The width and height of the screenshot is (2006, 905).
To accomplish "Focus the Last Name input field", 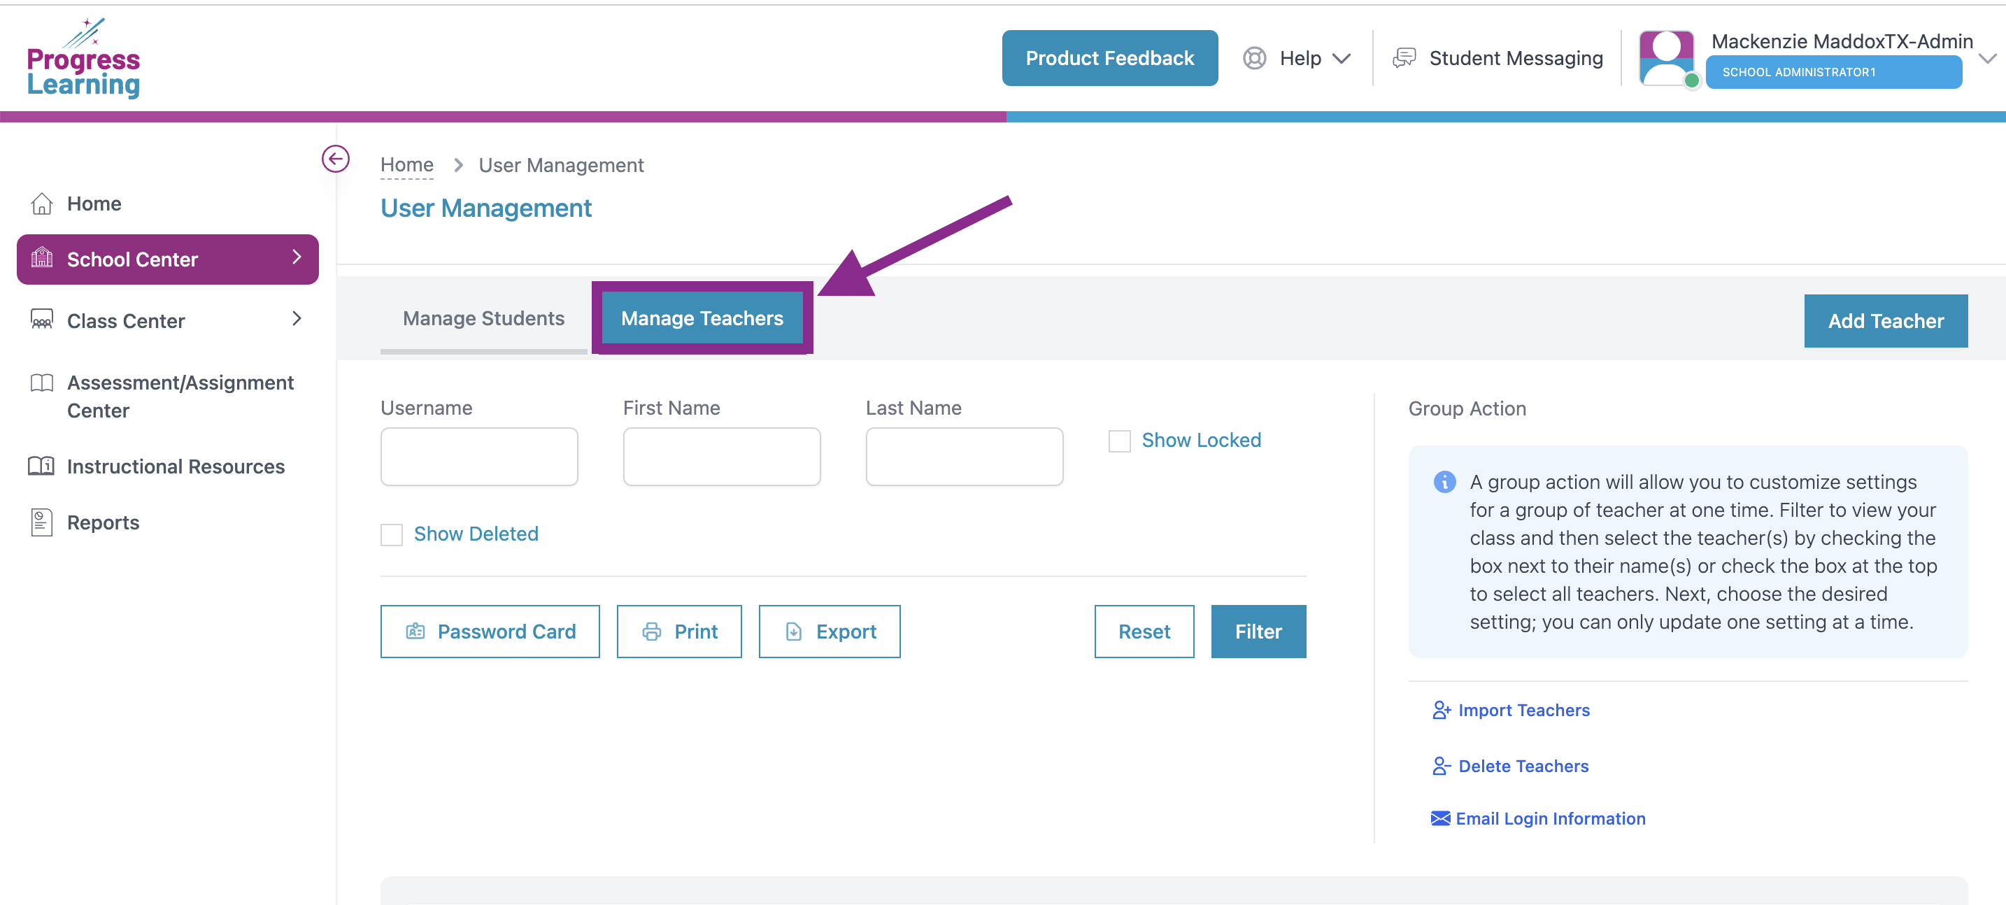I will (964, 457).
